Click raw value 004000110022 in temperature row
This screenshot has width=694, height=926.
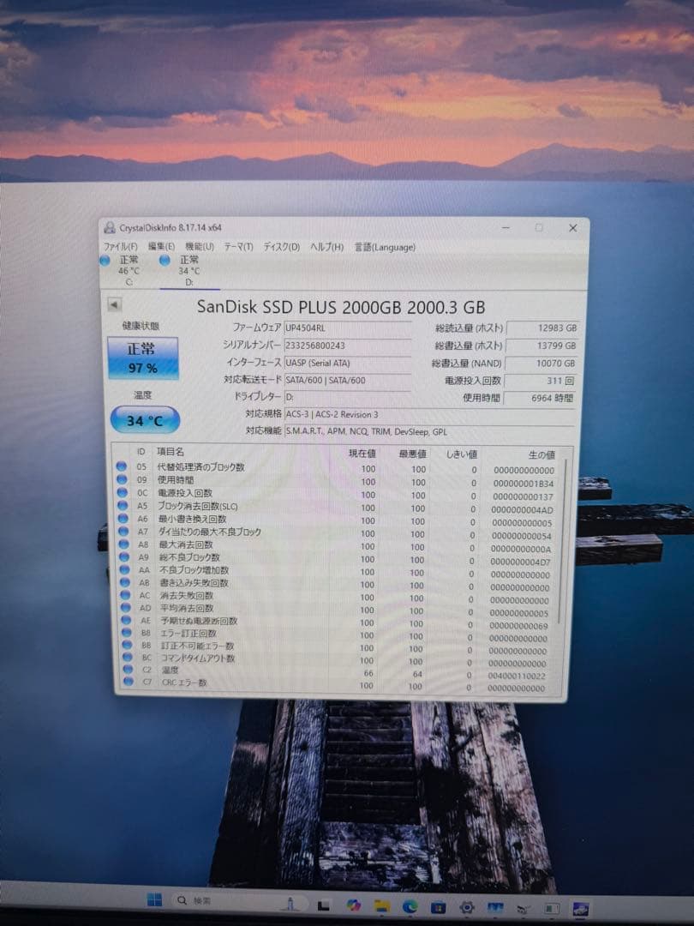coord(517,676)
